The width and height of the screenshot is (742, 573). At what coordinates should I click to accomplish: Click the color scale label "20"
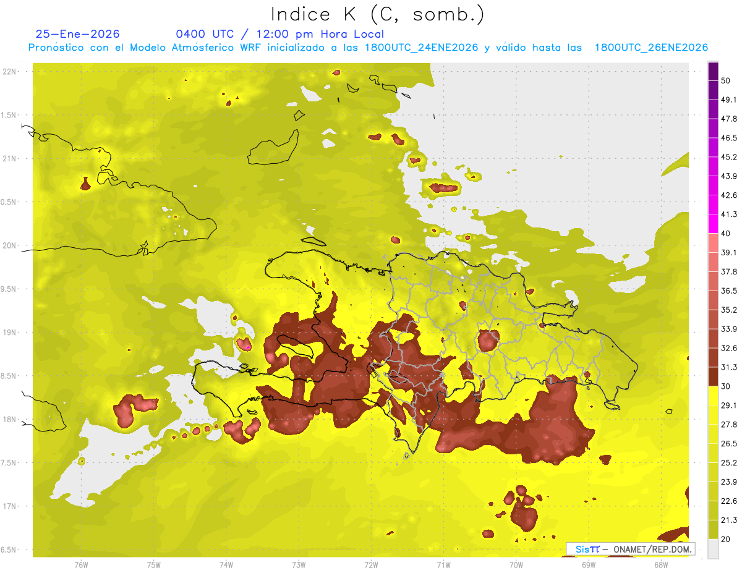(726, 540)
